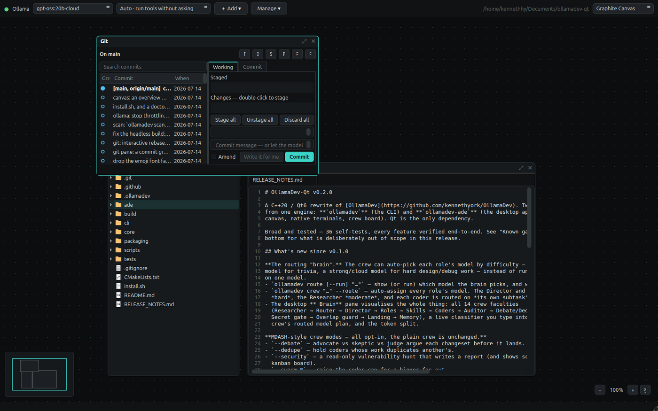Switch to the Commit tab in Git pane
This screenshot has height=411, width=658.
[253, 67]
